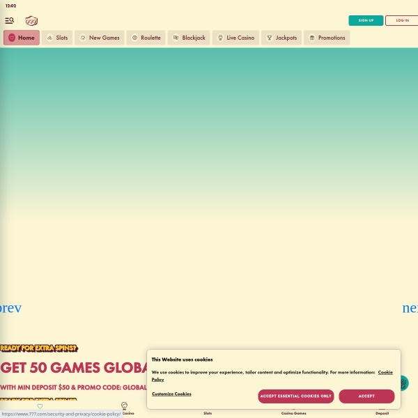
Task: Open the Slots tab
Action: tap(57, 38)
